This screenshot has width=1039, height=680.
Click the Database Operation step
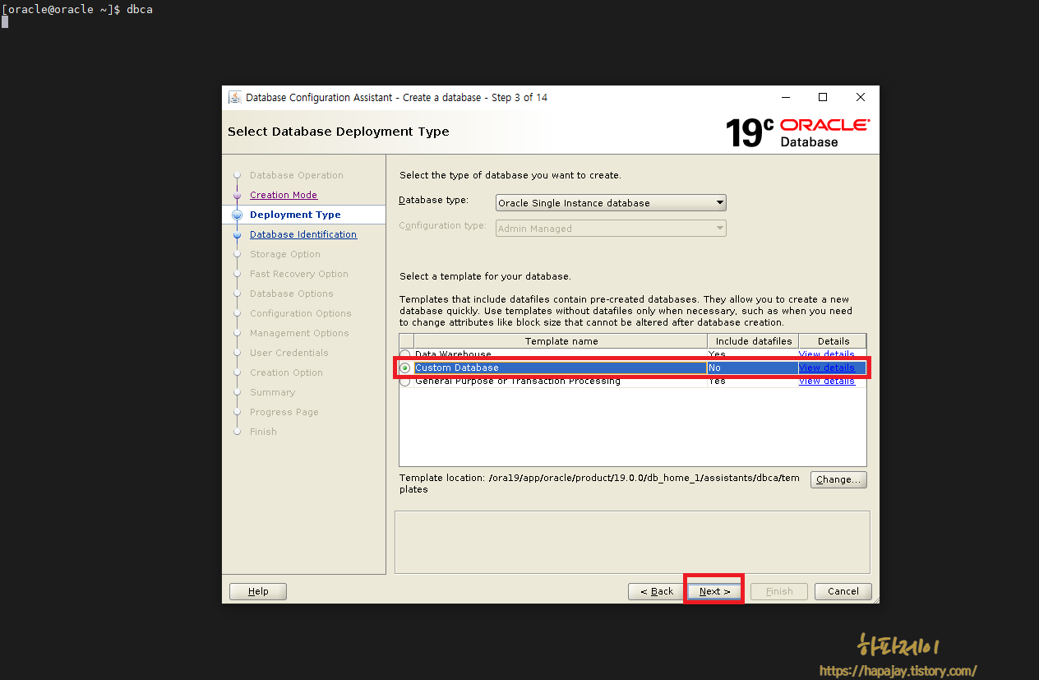coord(297,175)
